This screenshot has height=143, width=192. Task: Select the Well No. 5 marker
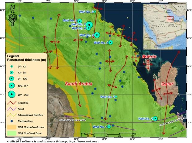click(97, 35)
